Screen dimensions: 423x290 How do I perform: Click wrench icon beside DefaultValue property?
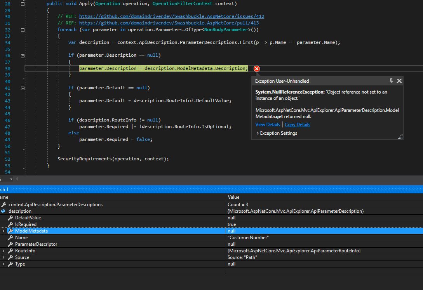[x=10, y=218]
